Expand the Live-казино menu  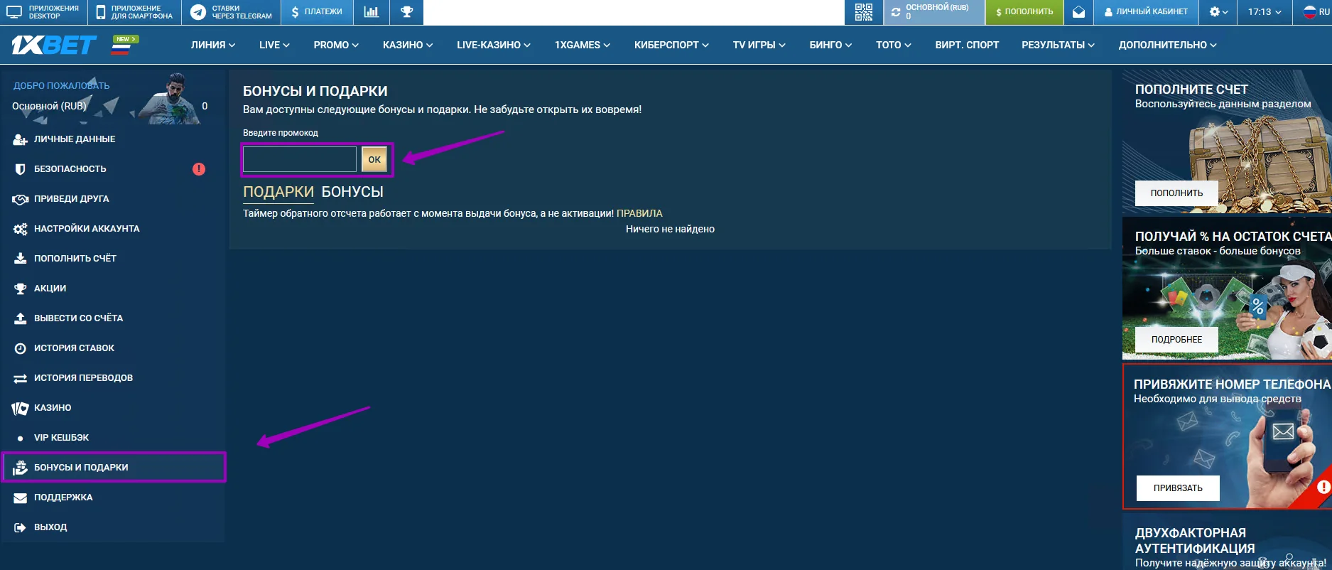[x=494, y=45]
